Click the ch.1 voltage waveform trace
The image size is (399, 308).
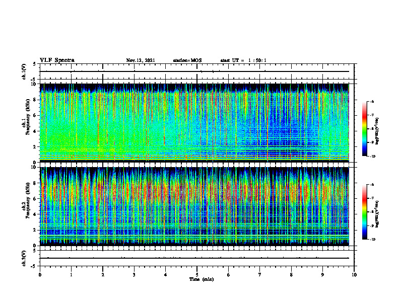pos(194,71)
